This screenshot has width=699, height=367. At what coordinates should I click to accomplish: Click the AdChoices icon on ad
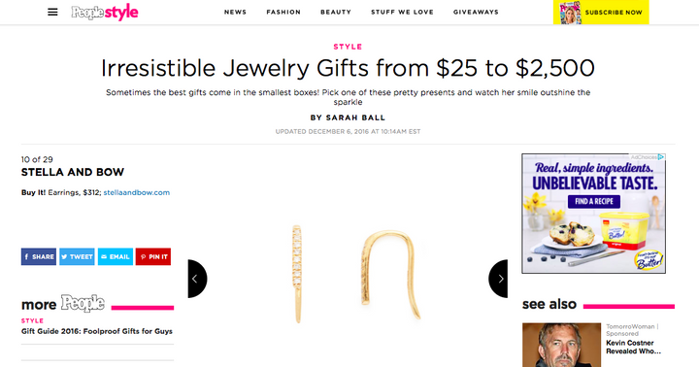click(x=661, y=157)
